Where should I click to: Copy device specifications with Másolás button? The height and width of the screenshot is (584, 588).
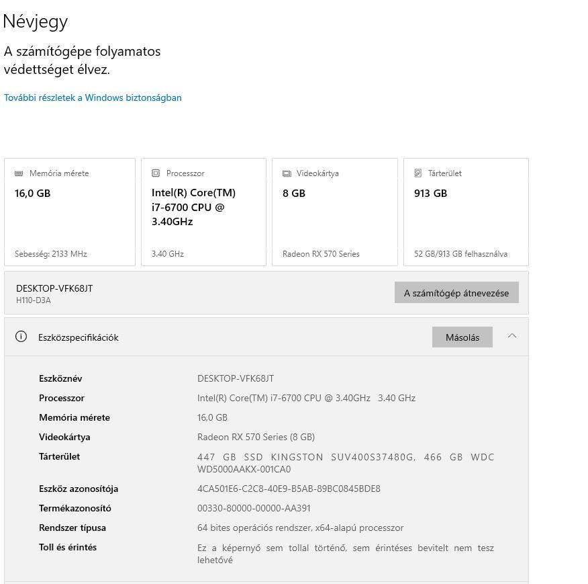coord(462,337)
